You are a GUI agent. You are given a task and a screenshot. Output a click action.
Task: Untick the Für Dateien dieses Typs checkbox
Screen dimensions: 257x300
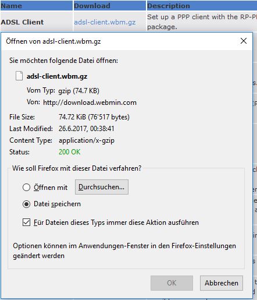(26, 223)
